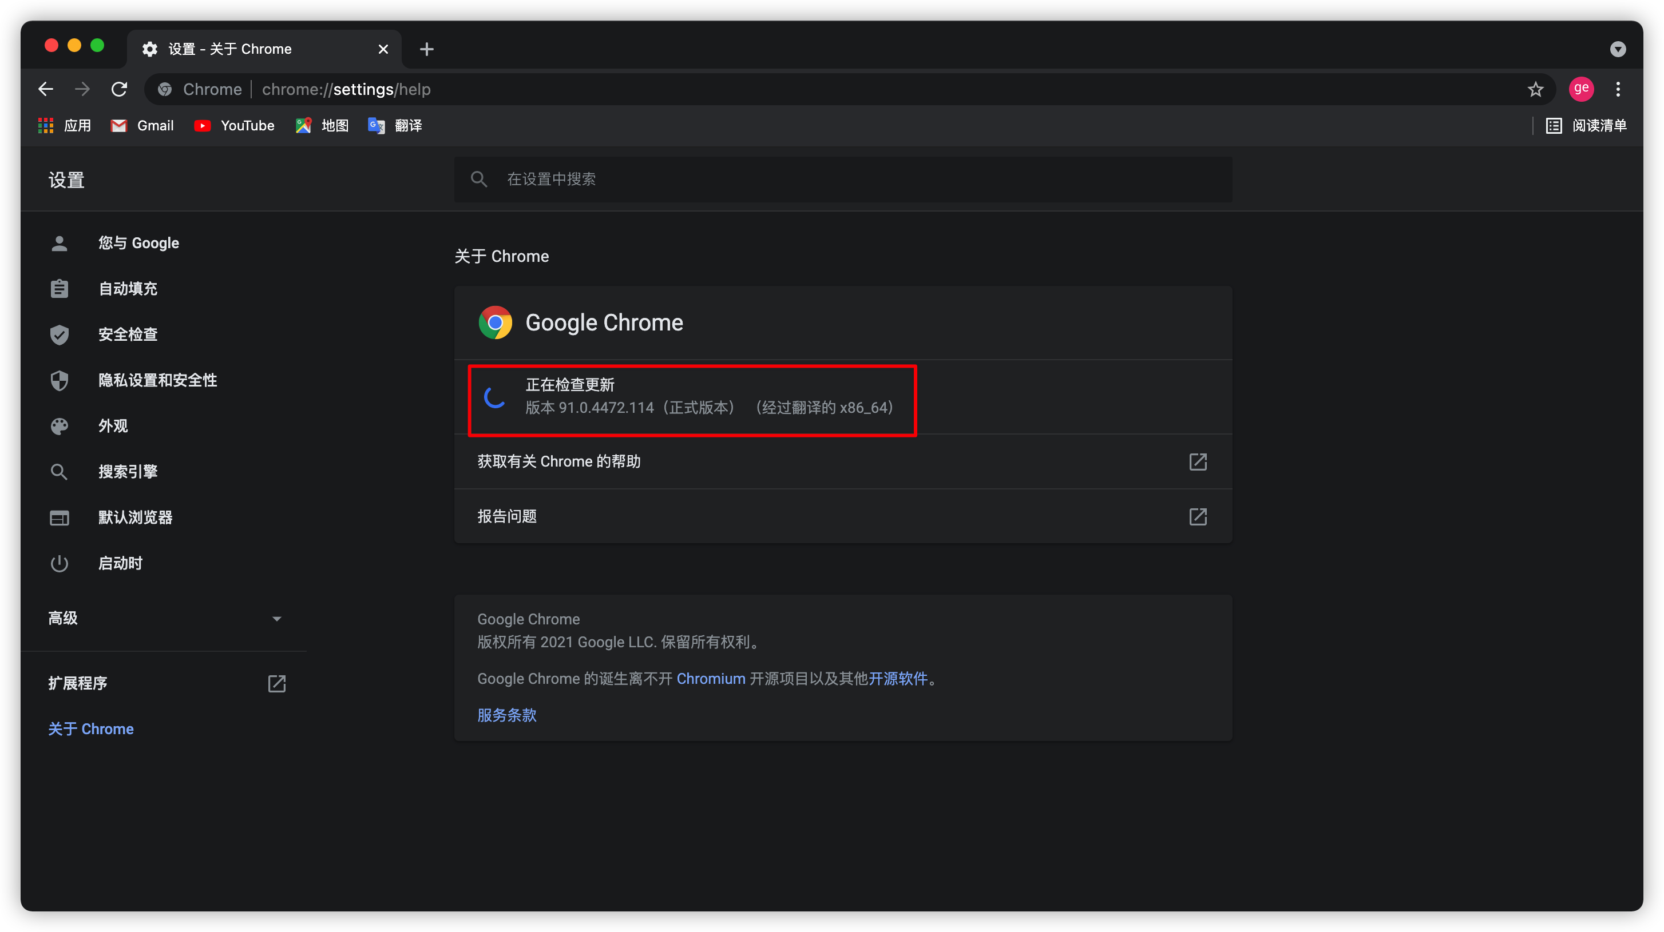Click the Google Chrome logo icon

(x=496, y=322)
